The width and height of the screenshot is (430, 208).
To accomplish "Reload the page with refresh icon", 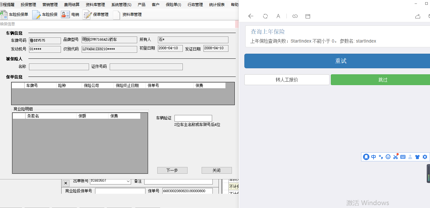I will [265, 16].
